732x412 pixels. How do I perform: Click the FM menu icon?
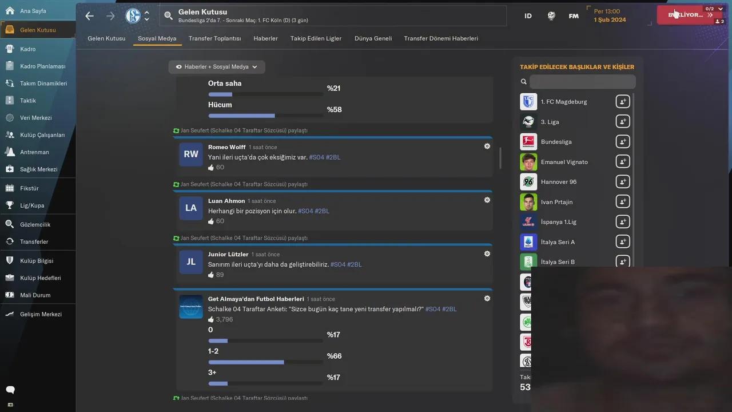point(574,16)
